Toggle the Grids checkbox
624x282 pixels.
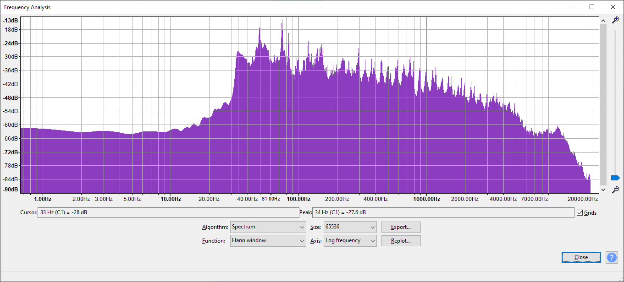pos(580,213)
